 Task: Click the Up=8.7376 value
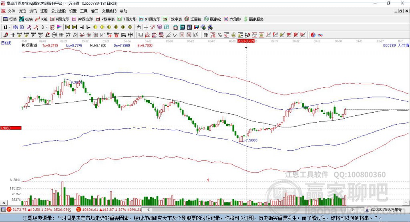(74, 45)
